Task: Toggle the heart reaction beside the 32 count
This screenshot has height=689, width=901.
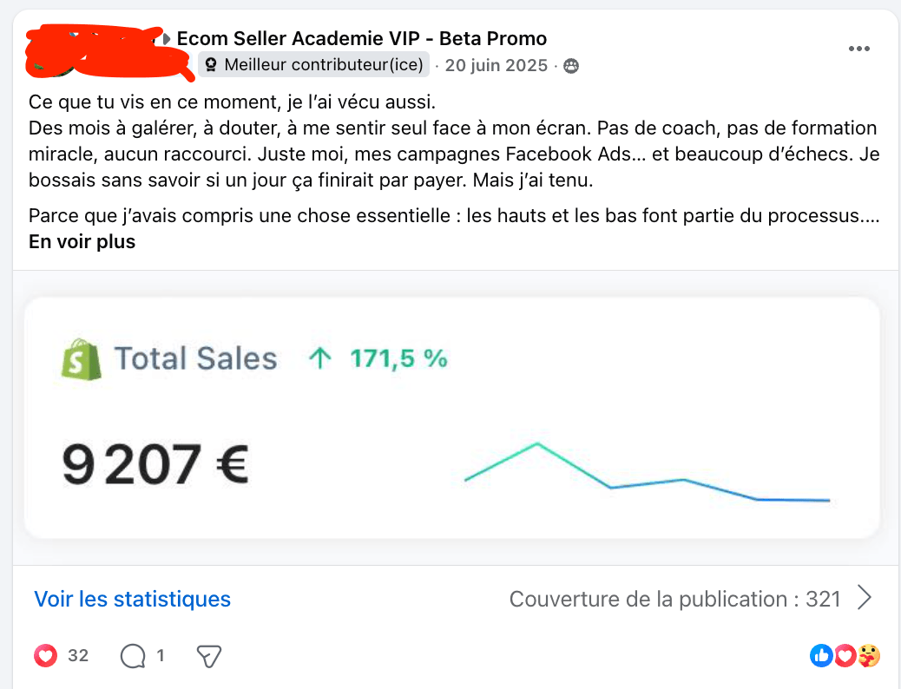Action: [x=46, y=656]
